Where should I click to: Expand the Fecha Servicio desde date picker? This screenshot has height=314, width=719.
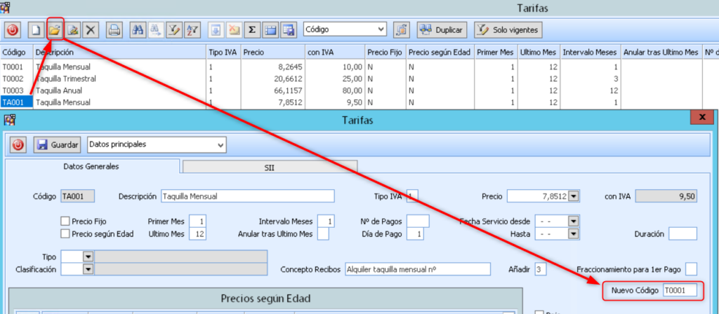click(x=574, y=221)
